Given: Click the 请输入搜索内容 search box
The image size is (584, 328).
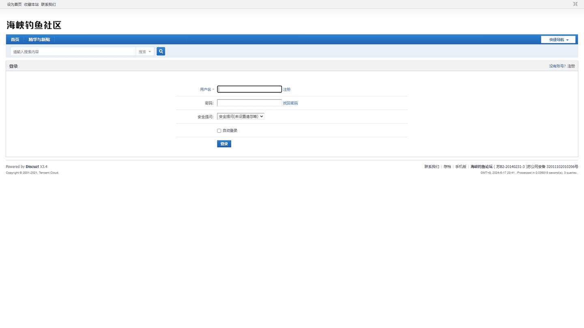Looking at the screenshot, I should tap(73, 52).
